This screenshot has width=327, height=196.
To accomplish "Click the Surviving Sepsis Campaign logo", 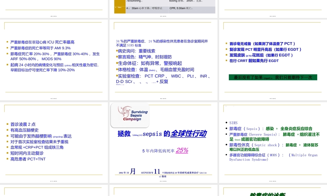I will point(130,115).
